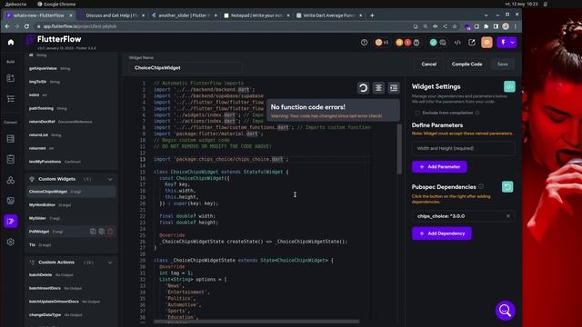Viewport: 582px width, 327px height.
Task: Switch to the Notepad browser tab
Action: [x=256, y=15]
